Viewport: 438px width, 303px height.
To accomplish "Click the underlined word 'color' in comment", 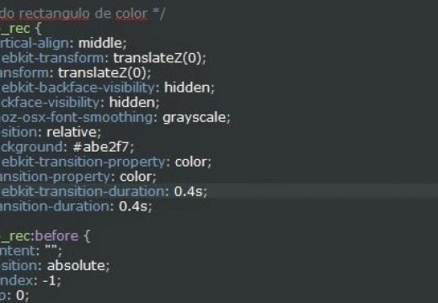I will point(131,13).
